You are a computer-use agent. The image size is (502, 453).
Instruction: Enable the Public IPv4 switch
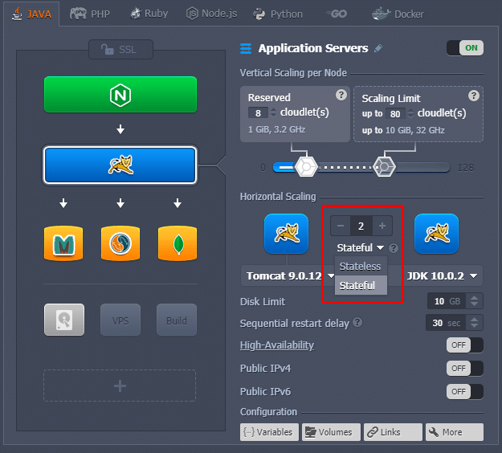[x=465, y=368]
